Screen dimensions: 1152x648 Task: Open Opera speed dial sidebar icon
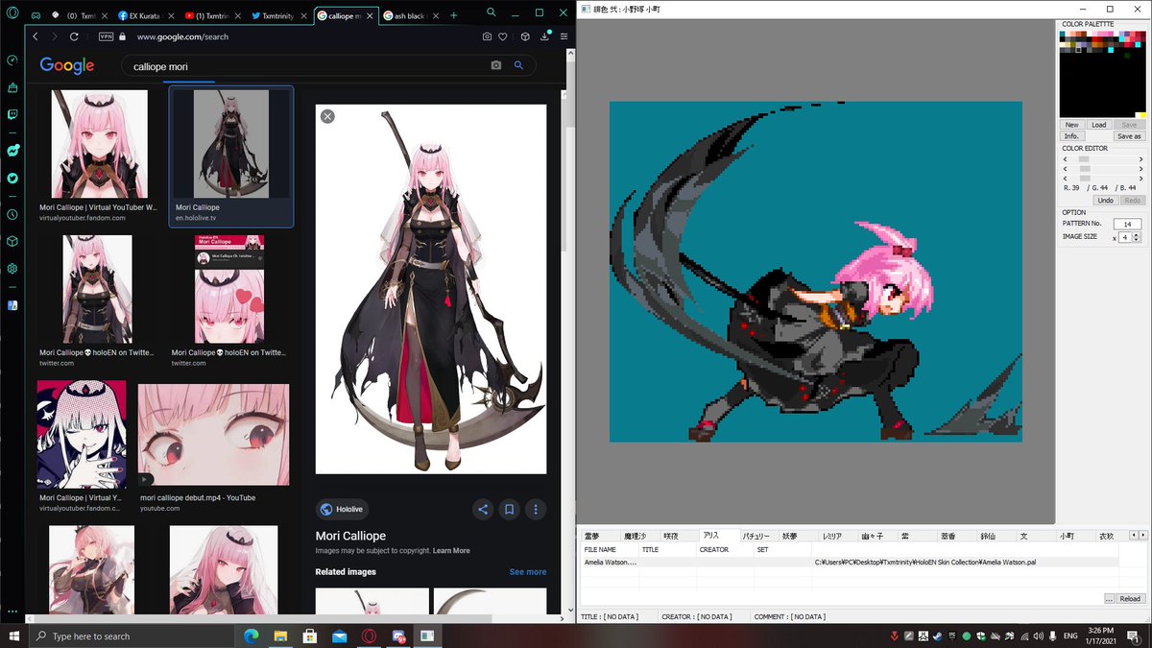pos(12,60)
